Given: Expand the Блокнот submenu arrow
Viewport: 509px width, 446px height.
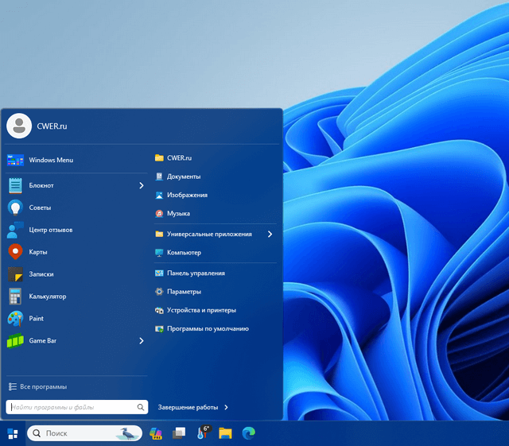Looking at the screenshot, I should pyautogui.click(x=142, y=185).
